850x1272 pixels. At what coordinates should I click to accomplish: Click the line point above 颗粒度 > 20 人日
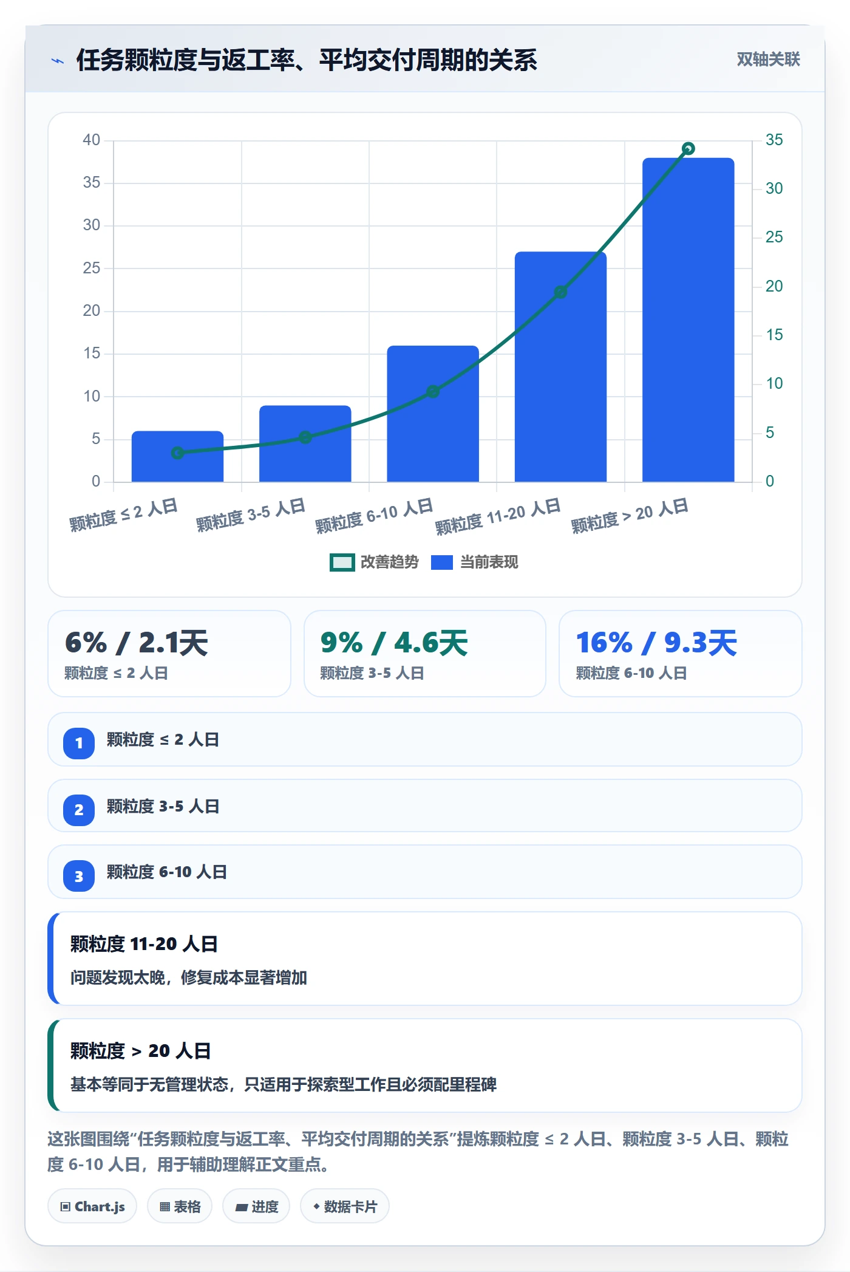click(688, 148)
